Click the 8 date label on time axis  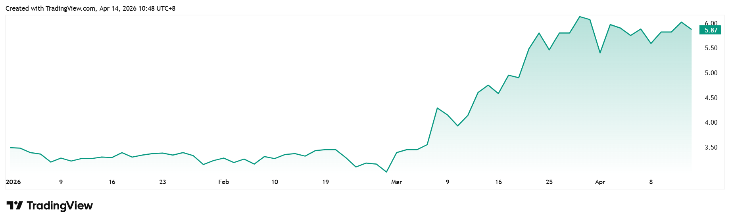click(x=651, y=182)
